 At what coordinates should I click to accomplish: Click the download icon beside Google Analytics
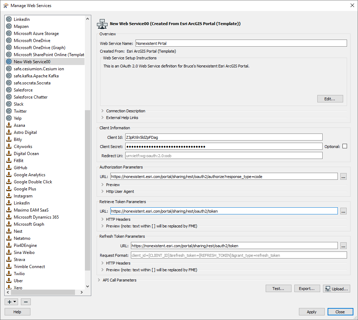(9, 174)
